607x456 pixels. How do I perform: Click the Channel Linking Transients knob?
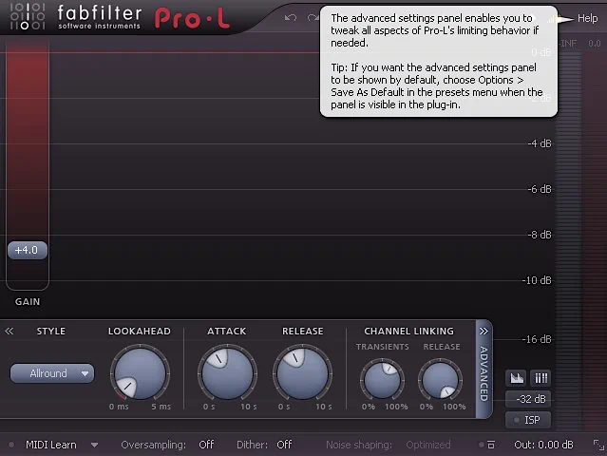coord(382,380)
